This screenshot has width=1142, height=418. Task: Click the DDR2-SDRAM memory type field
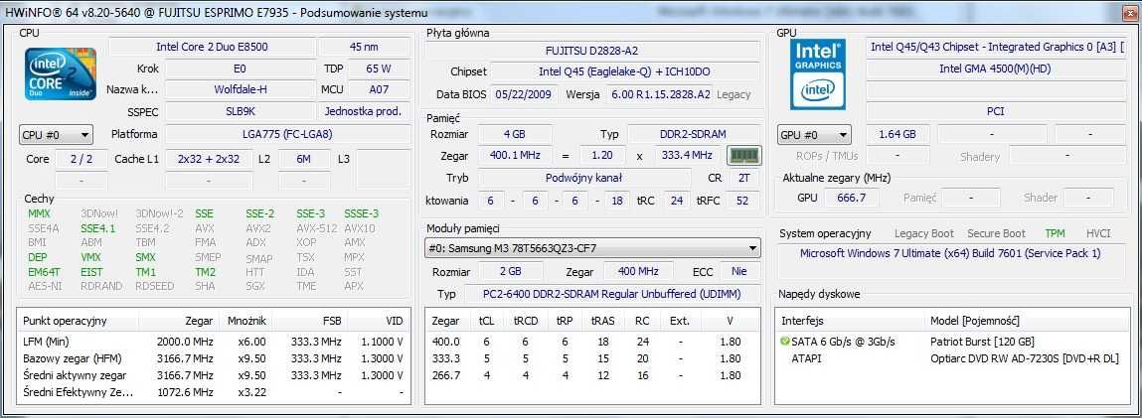pyautogui.click(x=694, y=134)
